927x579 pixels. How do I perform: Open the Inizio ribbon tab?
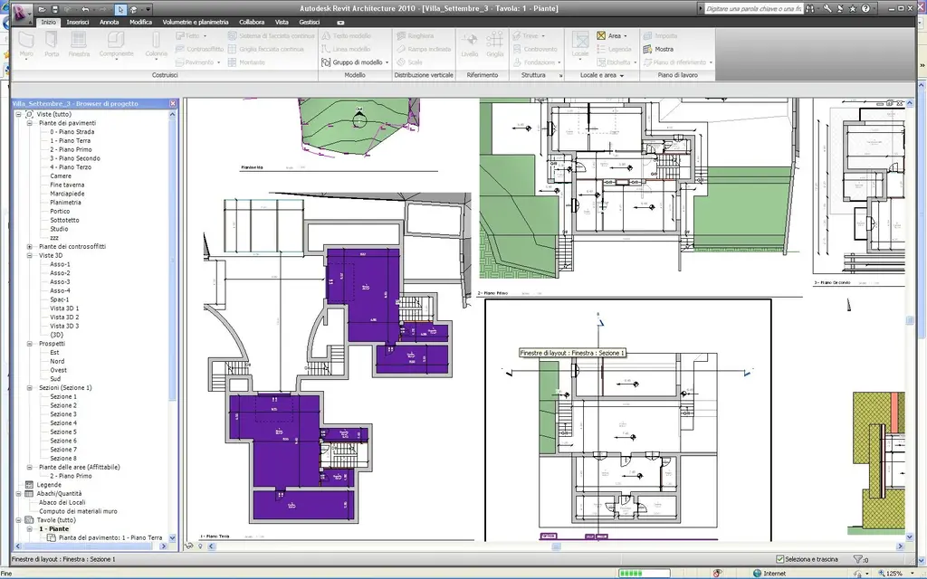pos(49,22)
